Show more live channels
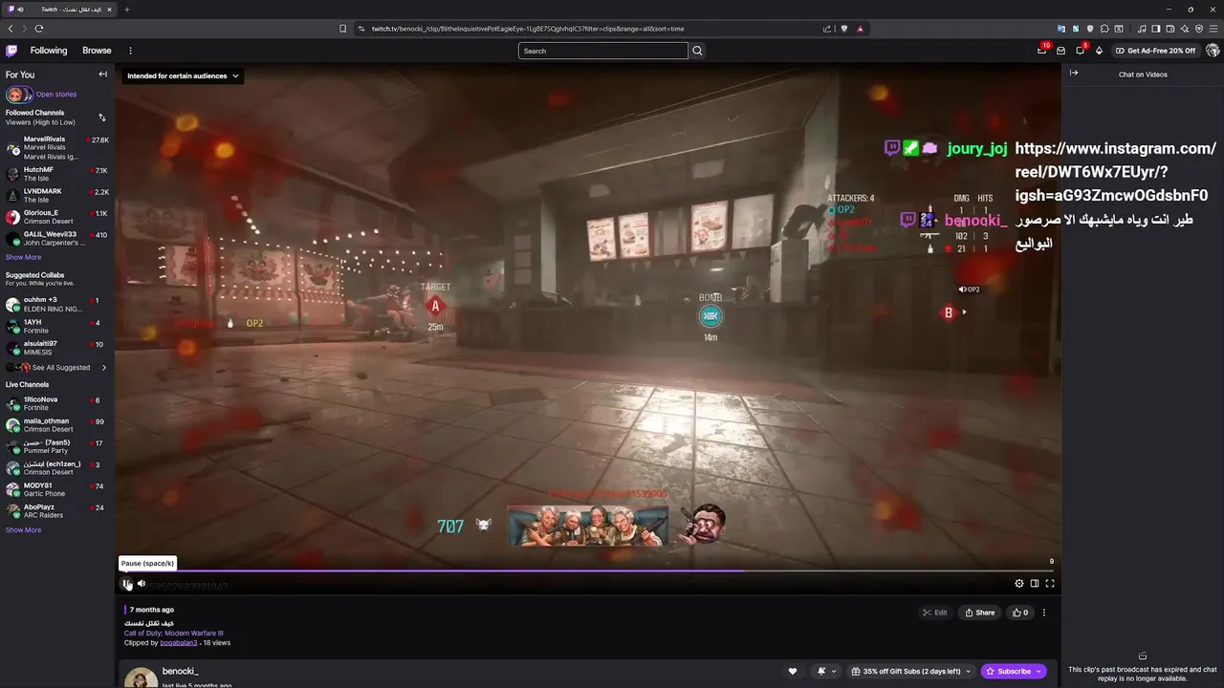 [x=23, y=530]
